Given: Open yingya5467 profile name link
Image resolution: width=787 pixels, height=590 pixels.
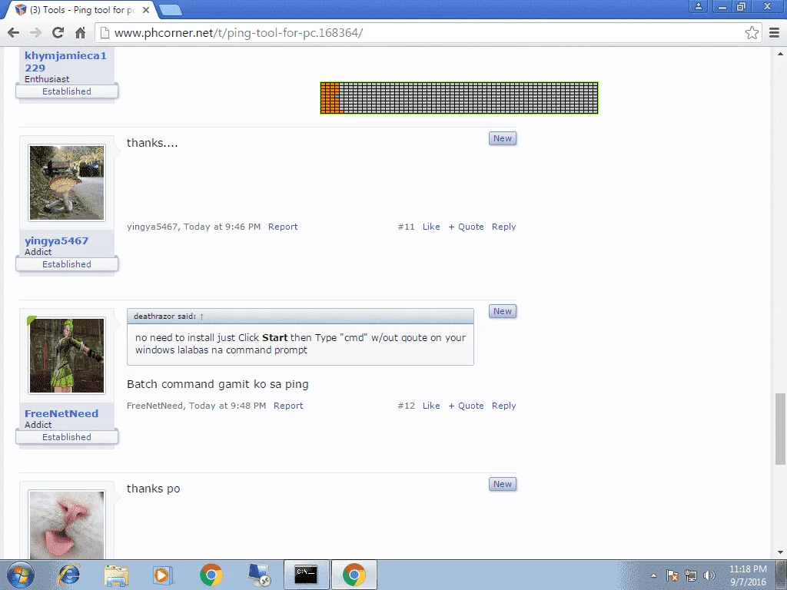Looking at the screenshot, I should coord(56,240).
